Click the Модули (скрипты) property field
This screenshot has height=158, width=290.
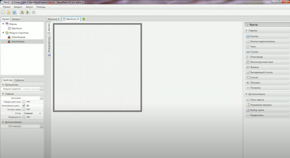[31, 89]
